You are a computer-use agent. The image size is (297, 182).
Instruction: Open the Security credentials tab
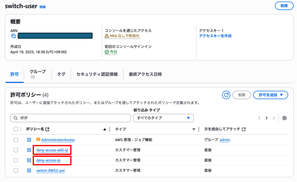97,74
